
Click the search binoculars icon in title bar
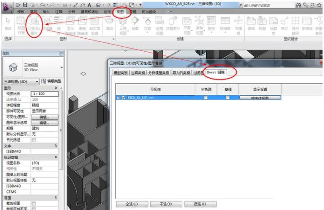click(x=299, y=5)
